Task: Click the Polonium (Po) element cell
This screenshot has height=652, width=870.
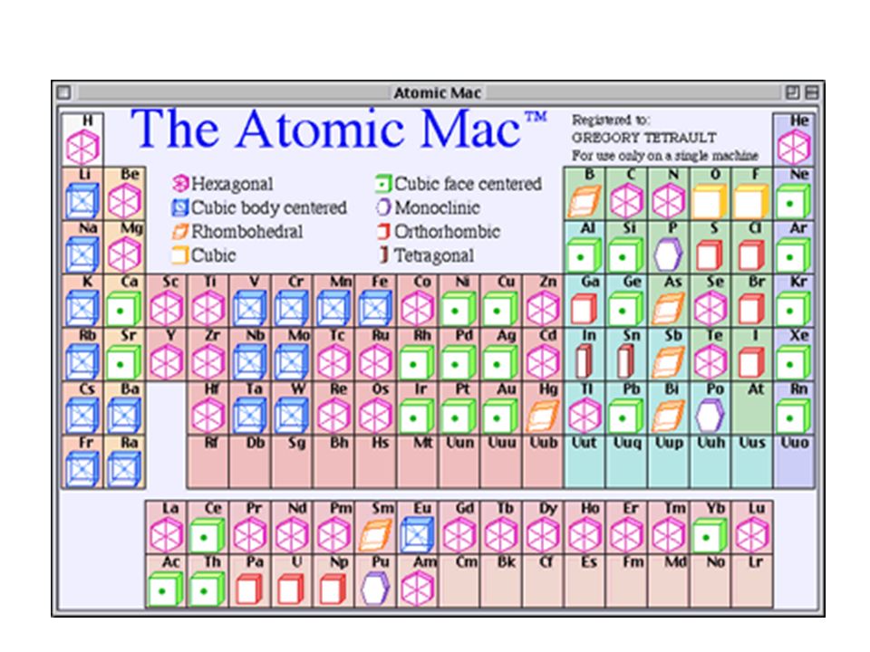Action: (x=710, y=408)
